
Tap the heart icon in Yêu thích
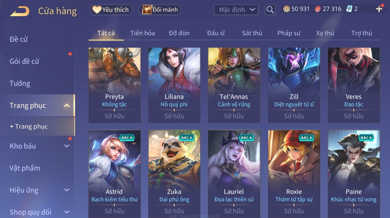pos(97,10)
